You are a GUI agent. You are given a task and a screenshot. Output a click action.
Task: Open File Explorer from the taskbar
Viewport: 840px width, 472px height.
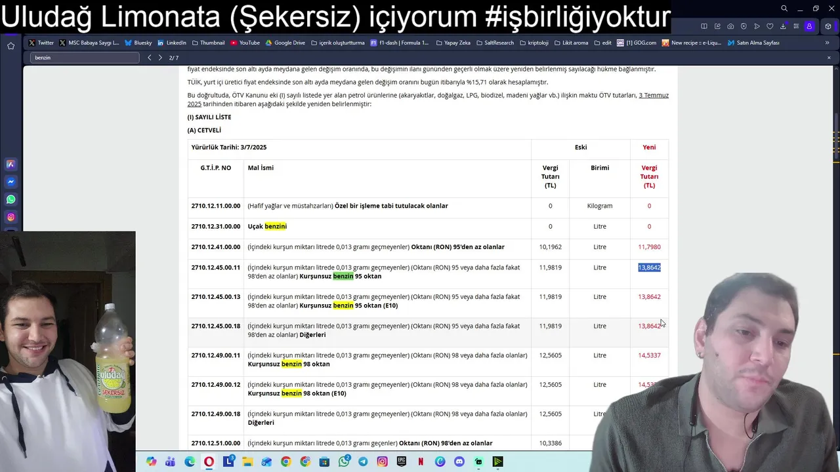pos(247,462)
